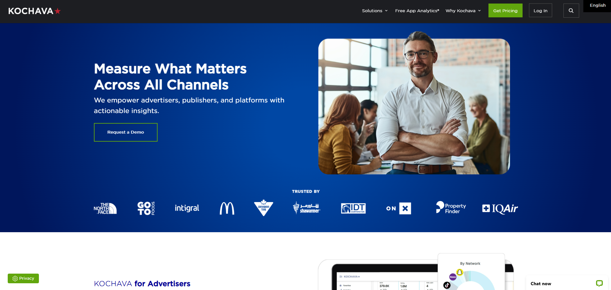Click the Property Finder logo

point(451,207)
